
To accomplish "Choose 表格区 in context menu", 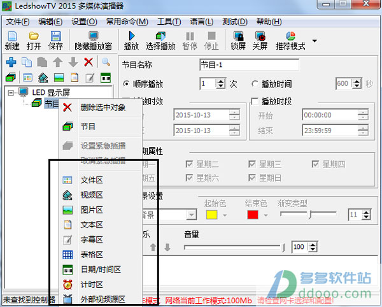I will 101,255.
